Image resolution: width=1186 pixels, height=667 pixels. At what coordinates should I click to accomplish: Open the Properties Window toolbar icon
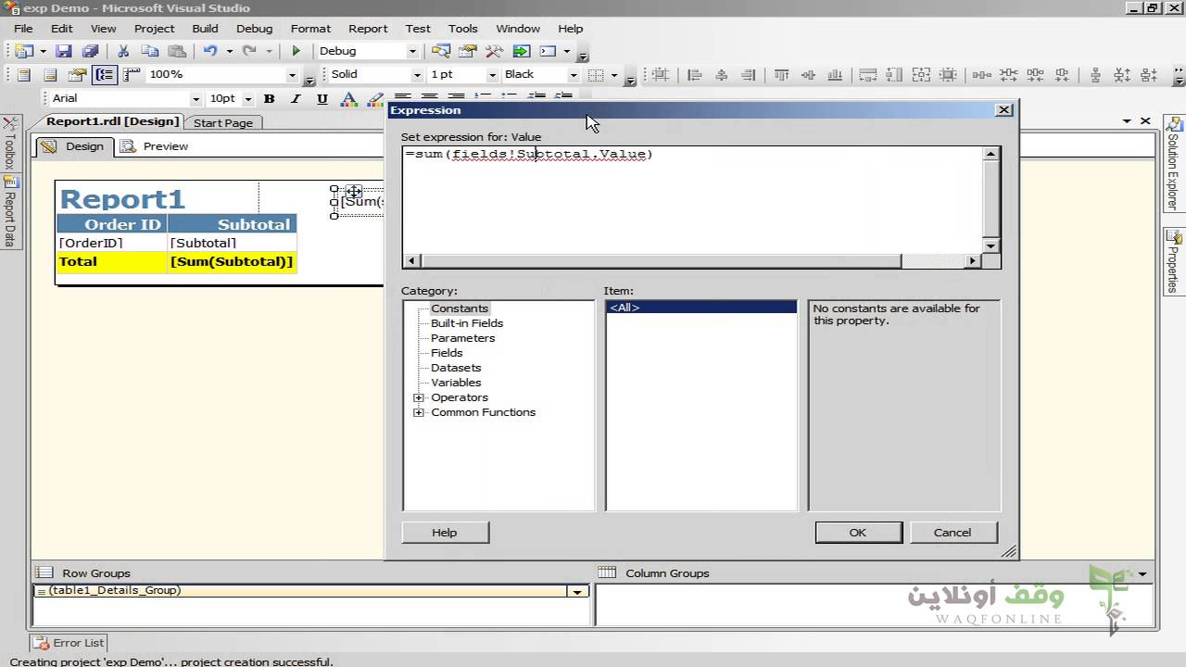click(468, 52)
